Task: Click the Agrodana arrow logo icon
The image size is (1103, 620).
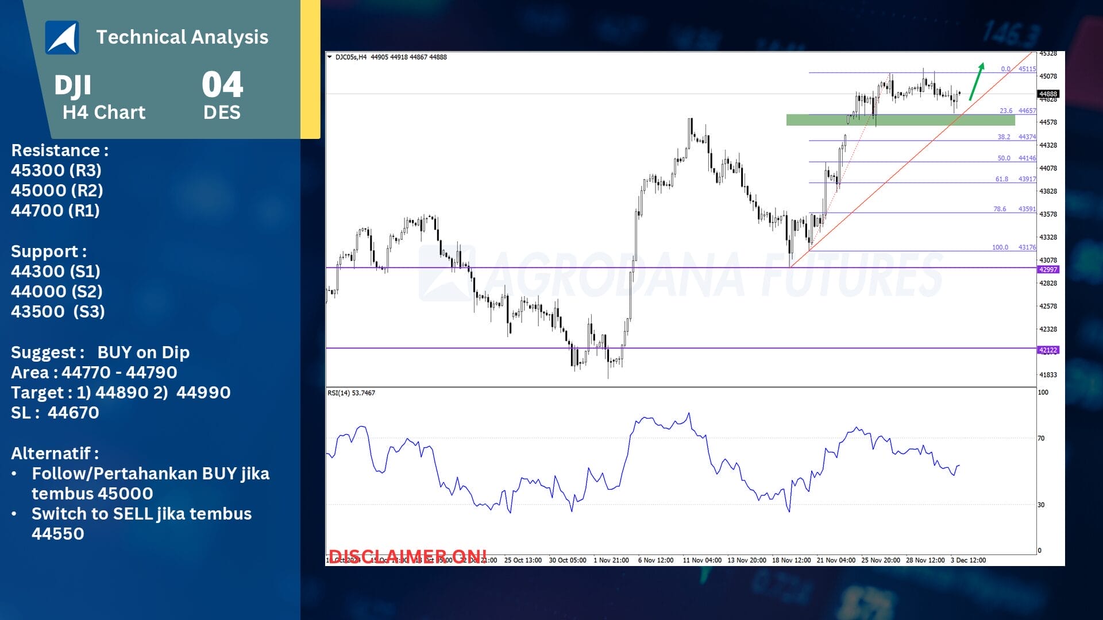Action: [x=62, y=38]
